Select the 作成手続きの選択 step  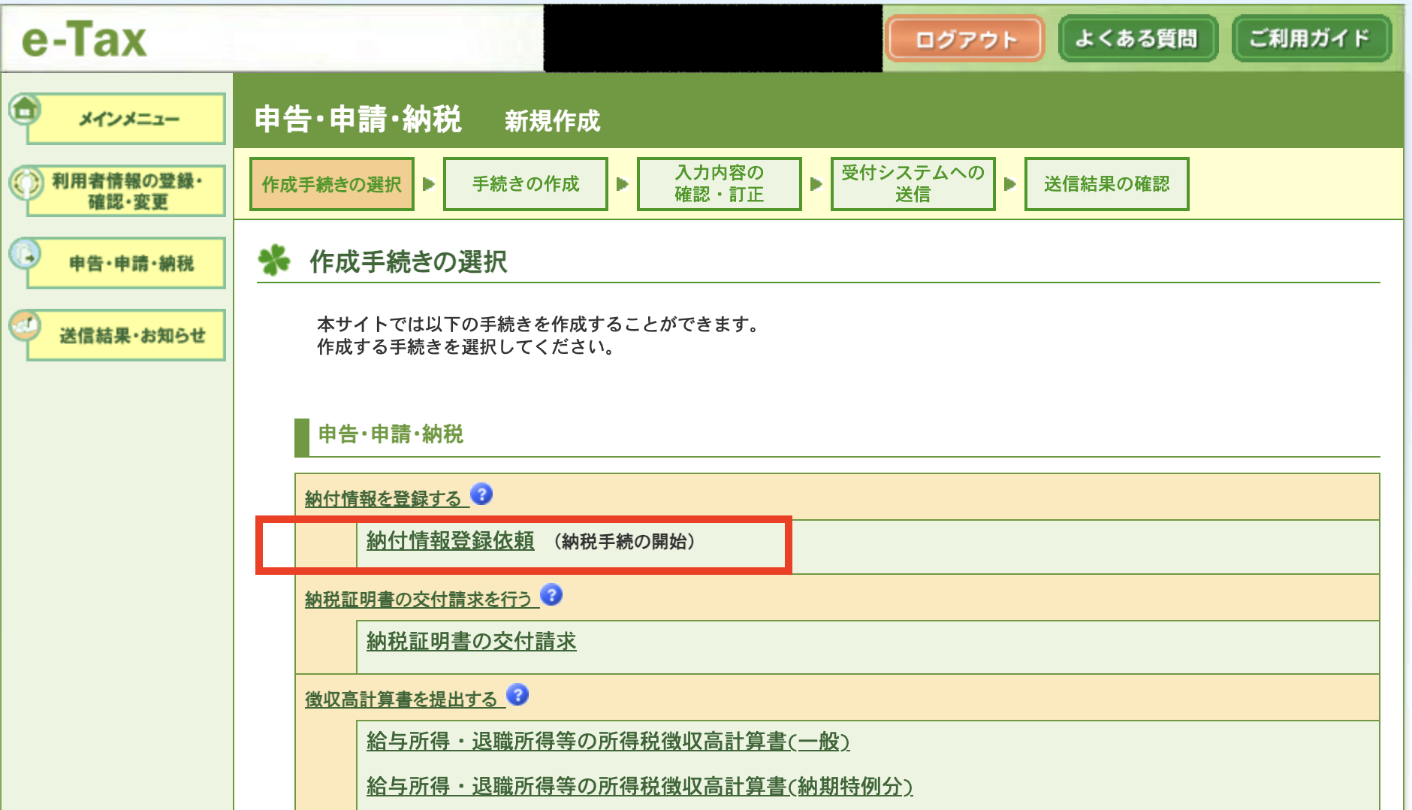[332, 184]
